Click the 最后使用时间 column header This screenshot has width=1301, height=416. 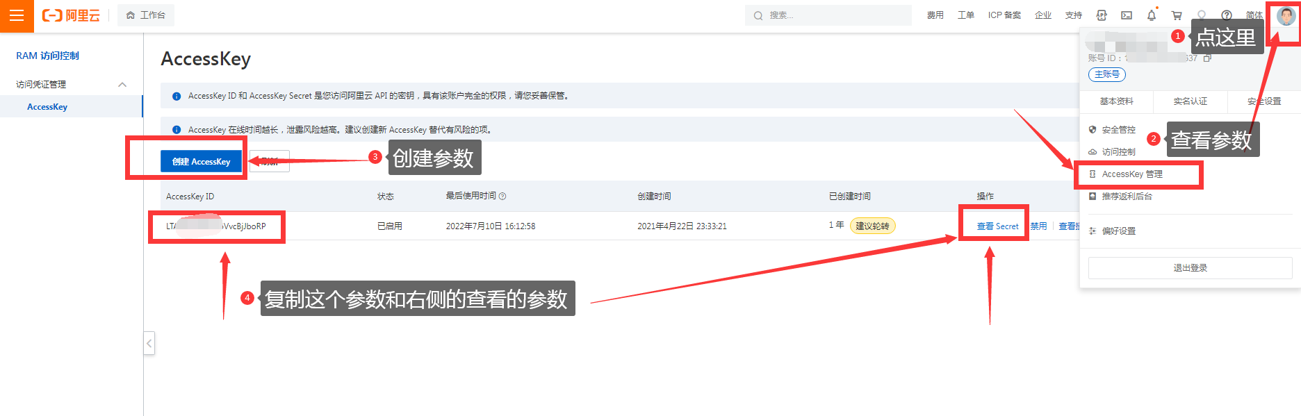click(x=471, y=197)
